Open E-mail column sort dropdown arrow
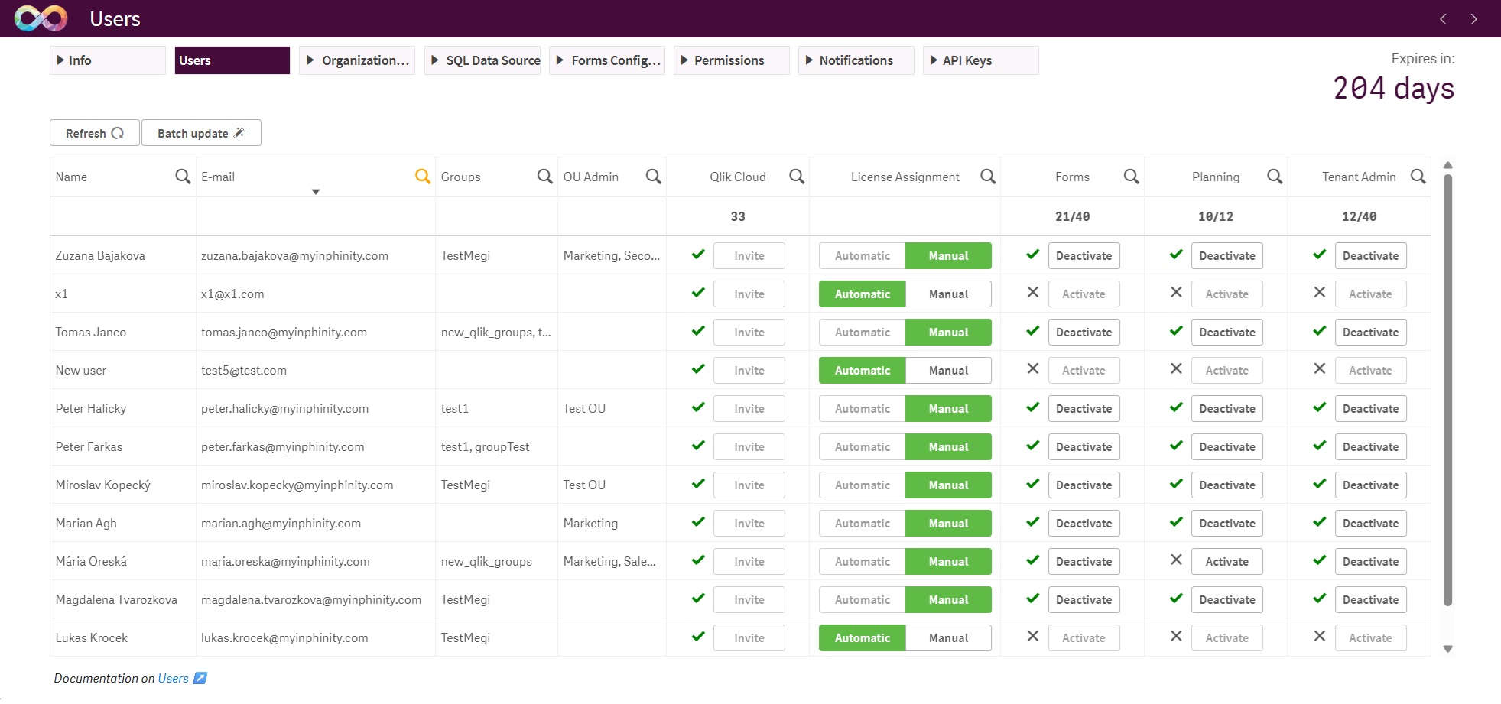The width and height of the screenshot is (1501, 704). (x=316, y=192)
